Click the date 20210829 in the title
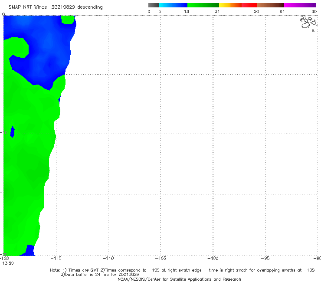Image resolution: width=321 pixels, height=282 pixels. (x=63, y=7)
